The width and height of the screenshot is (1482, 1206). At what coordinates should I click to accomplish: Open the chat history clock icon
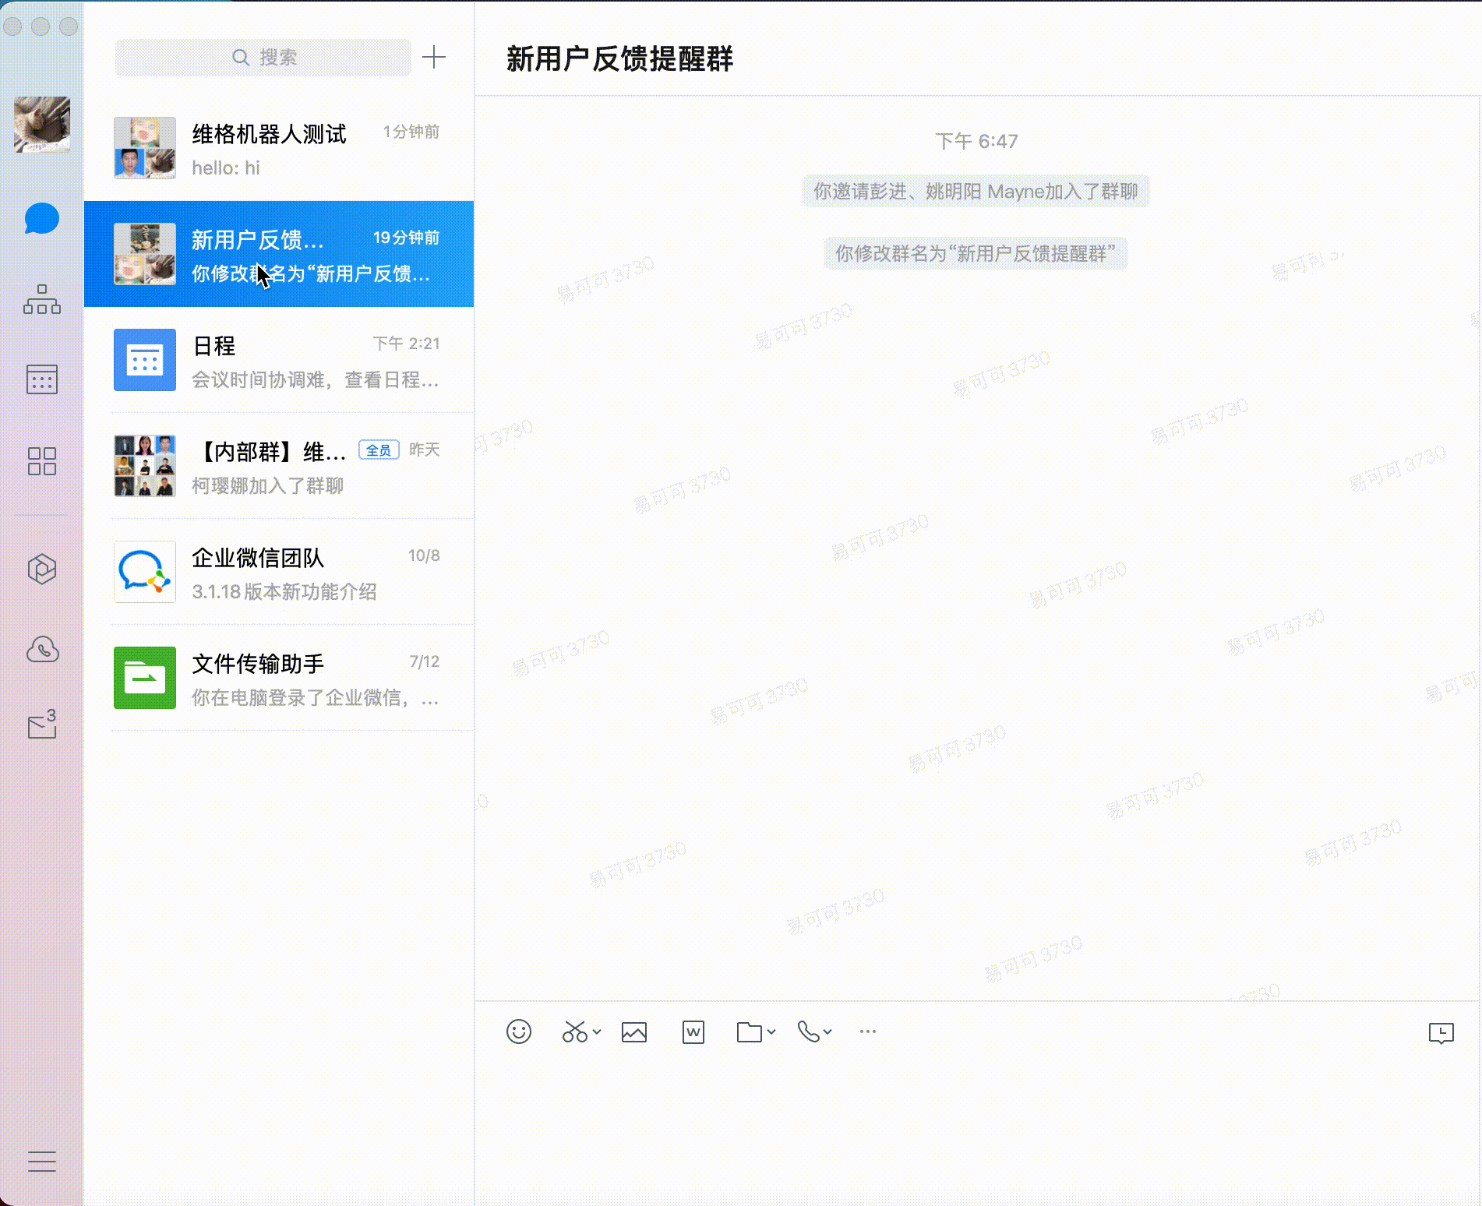click(1441, 1033)
